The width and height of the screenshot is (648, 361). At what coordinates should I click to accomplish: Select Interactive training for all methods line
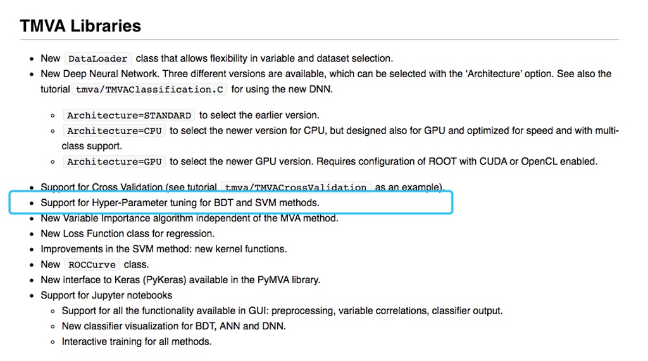pos(137,341)
